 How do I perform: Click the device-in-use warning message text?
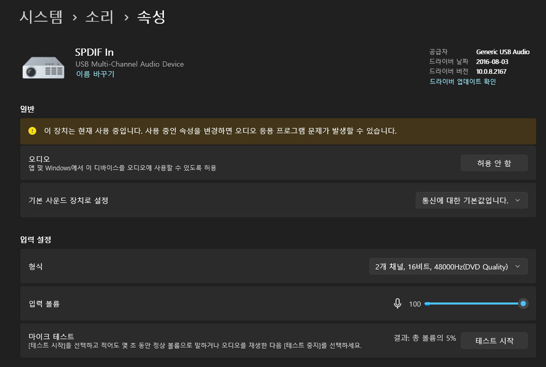(x=220, y=131)
